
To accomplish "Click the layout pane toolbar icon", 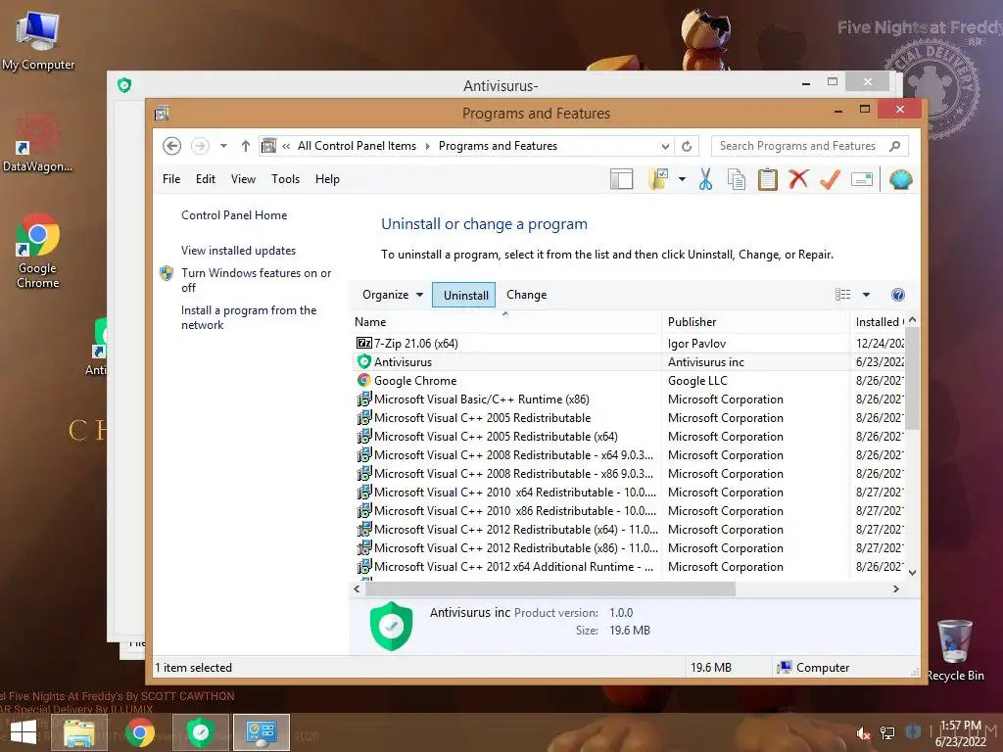I will [621, 180].
